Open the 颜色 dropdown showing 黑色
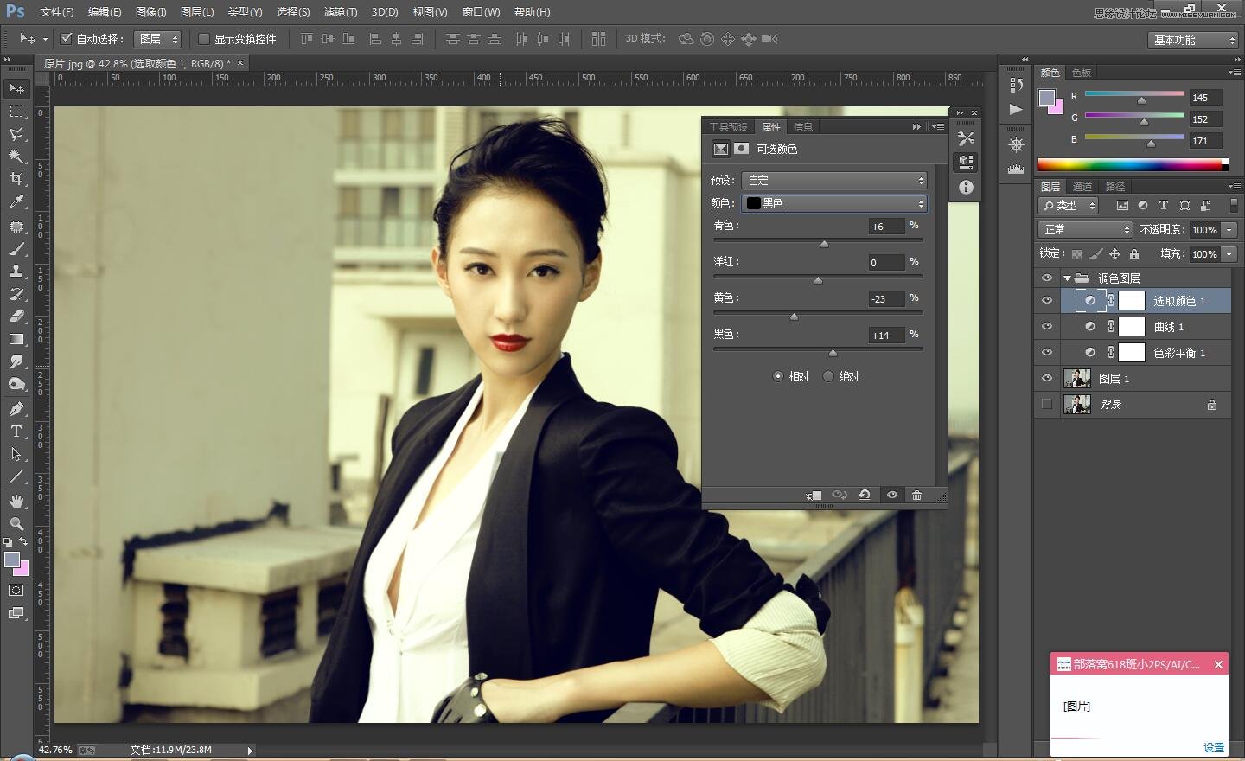The image size is (1245, 761). [x=834, y=203]
